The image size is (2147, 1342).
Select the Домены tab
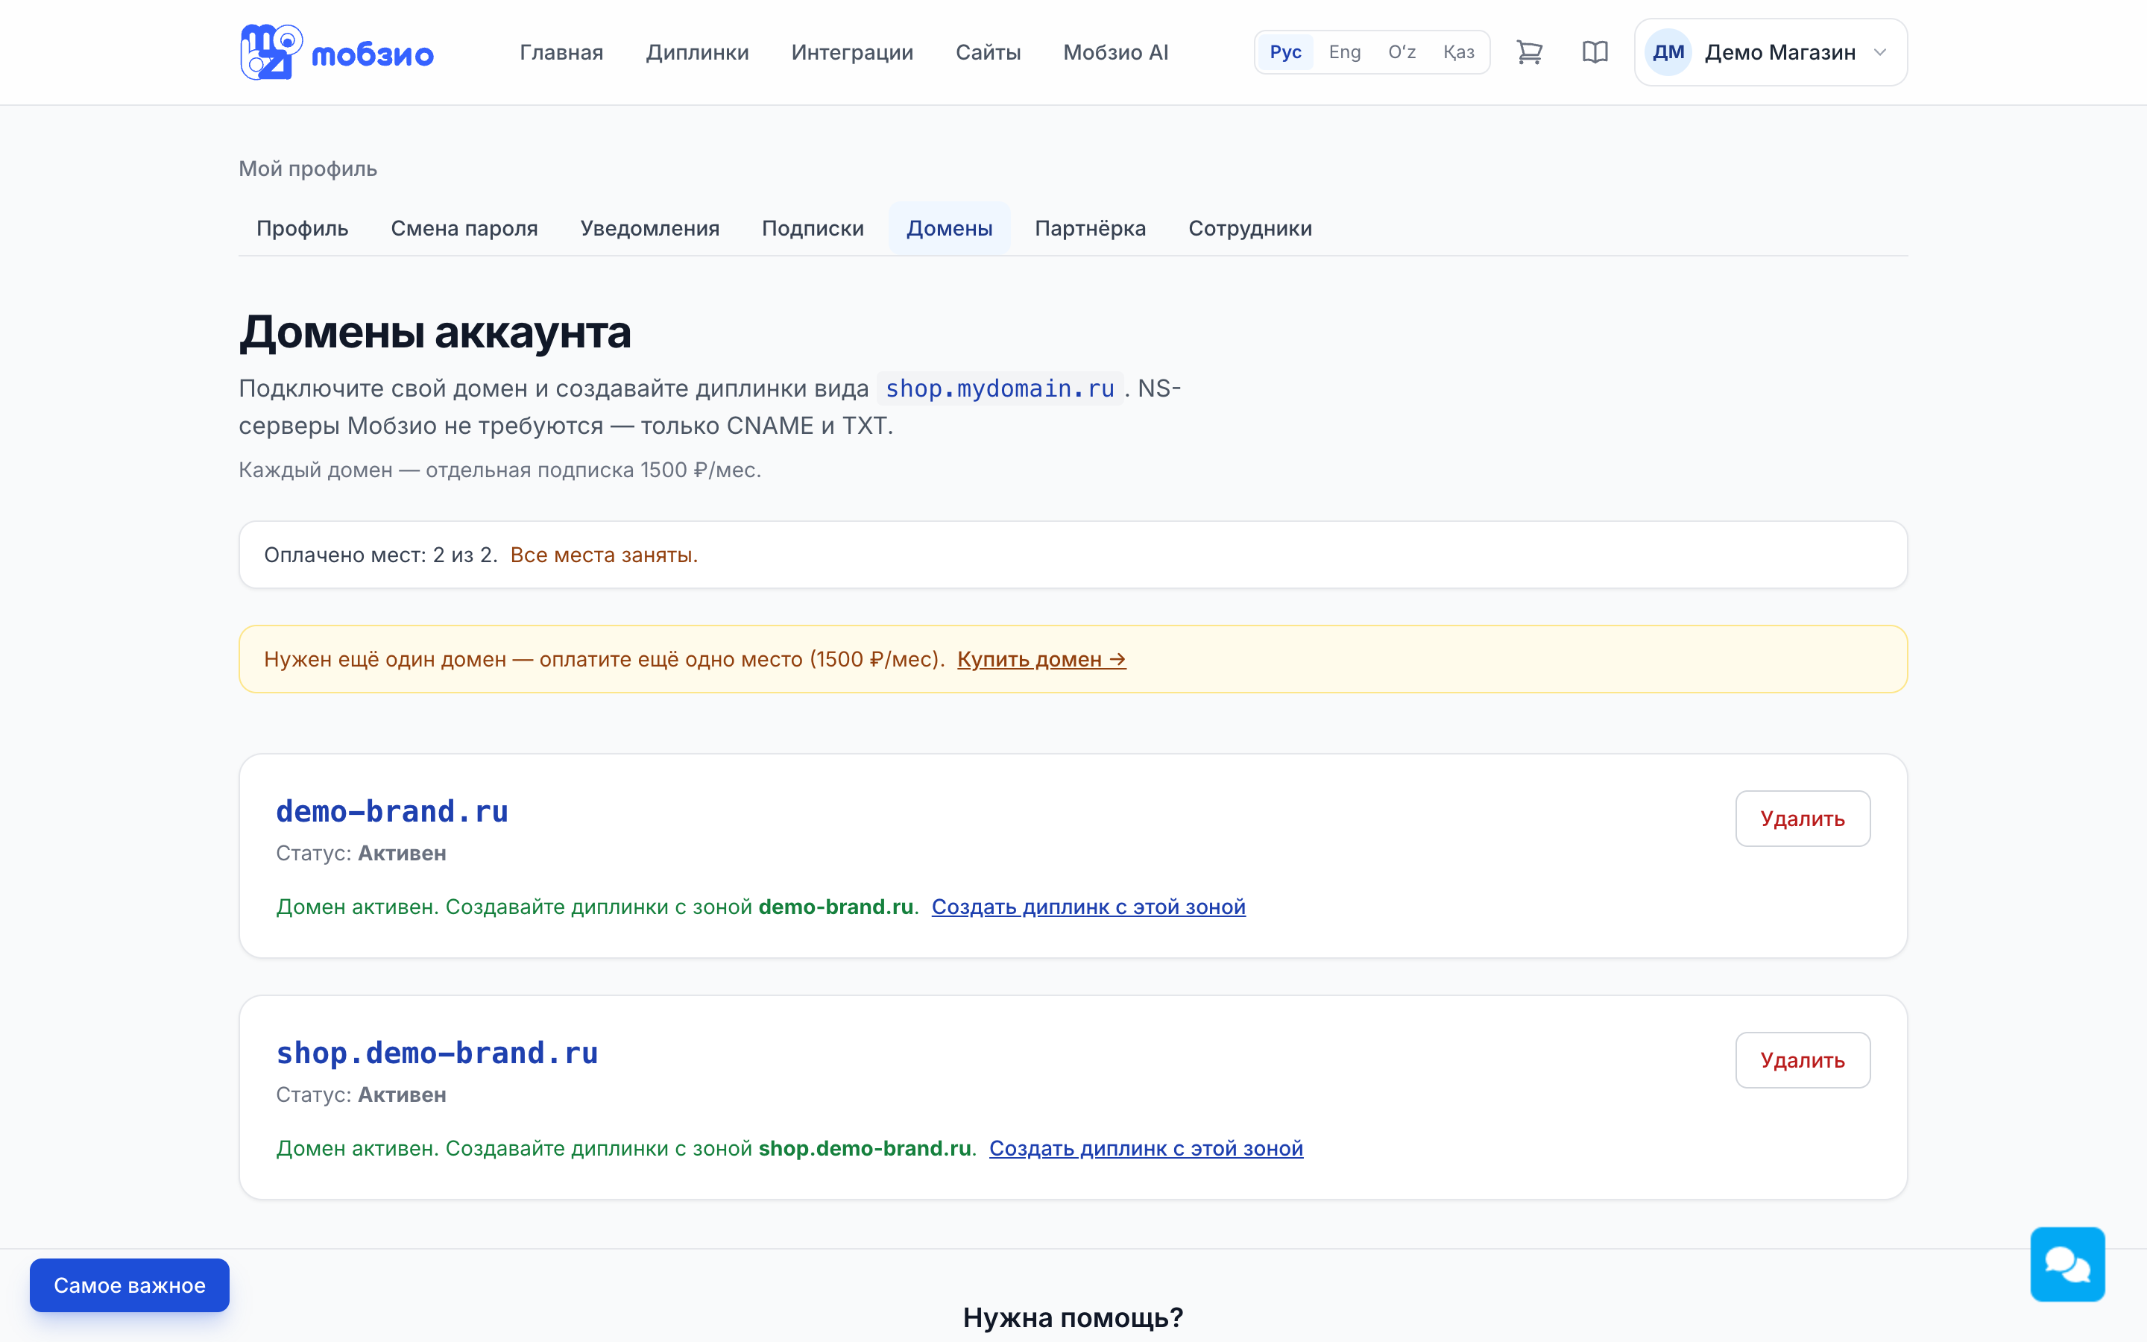click(948, 228)
